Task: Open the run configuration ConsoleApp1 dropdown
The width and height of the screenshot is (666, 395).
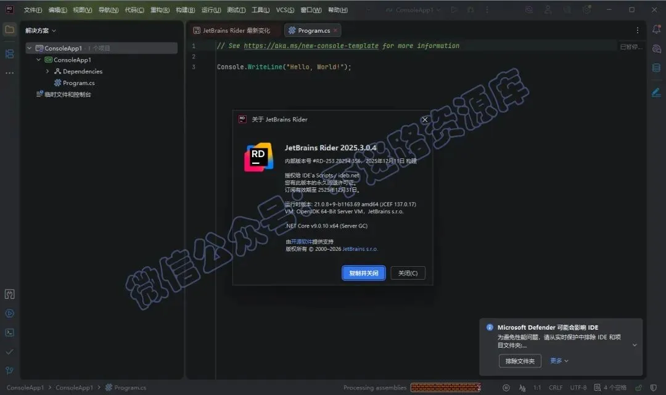Action: tap(413, 10)
